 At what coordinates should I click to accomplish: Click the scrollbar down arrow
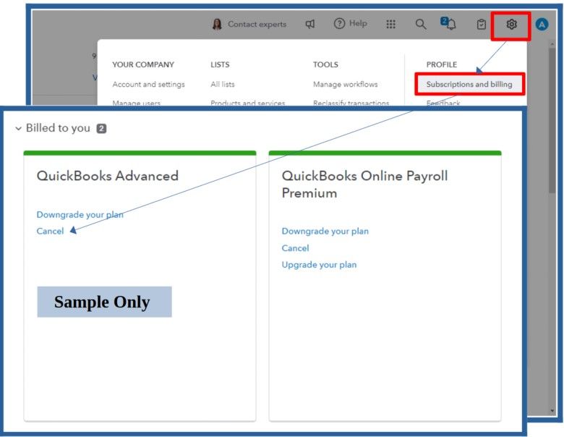pyautogui.click(x=552, y=411)
